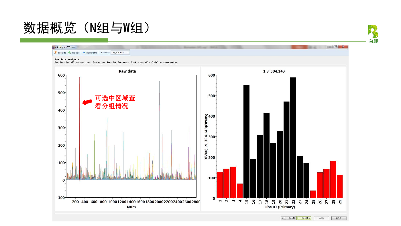Click the 取消 (cancel) button
This screenshot has height=226, width=401.
tap(339, 218)
